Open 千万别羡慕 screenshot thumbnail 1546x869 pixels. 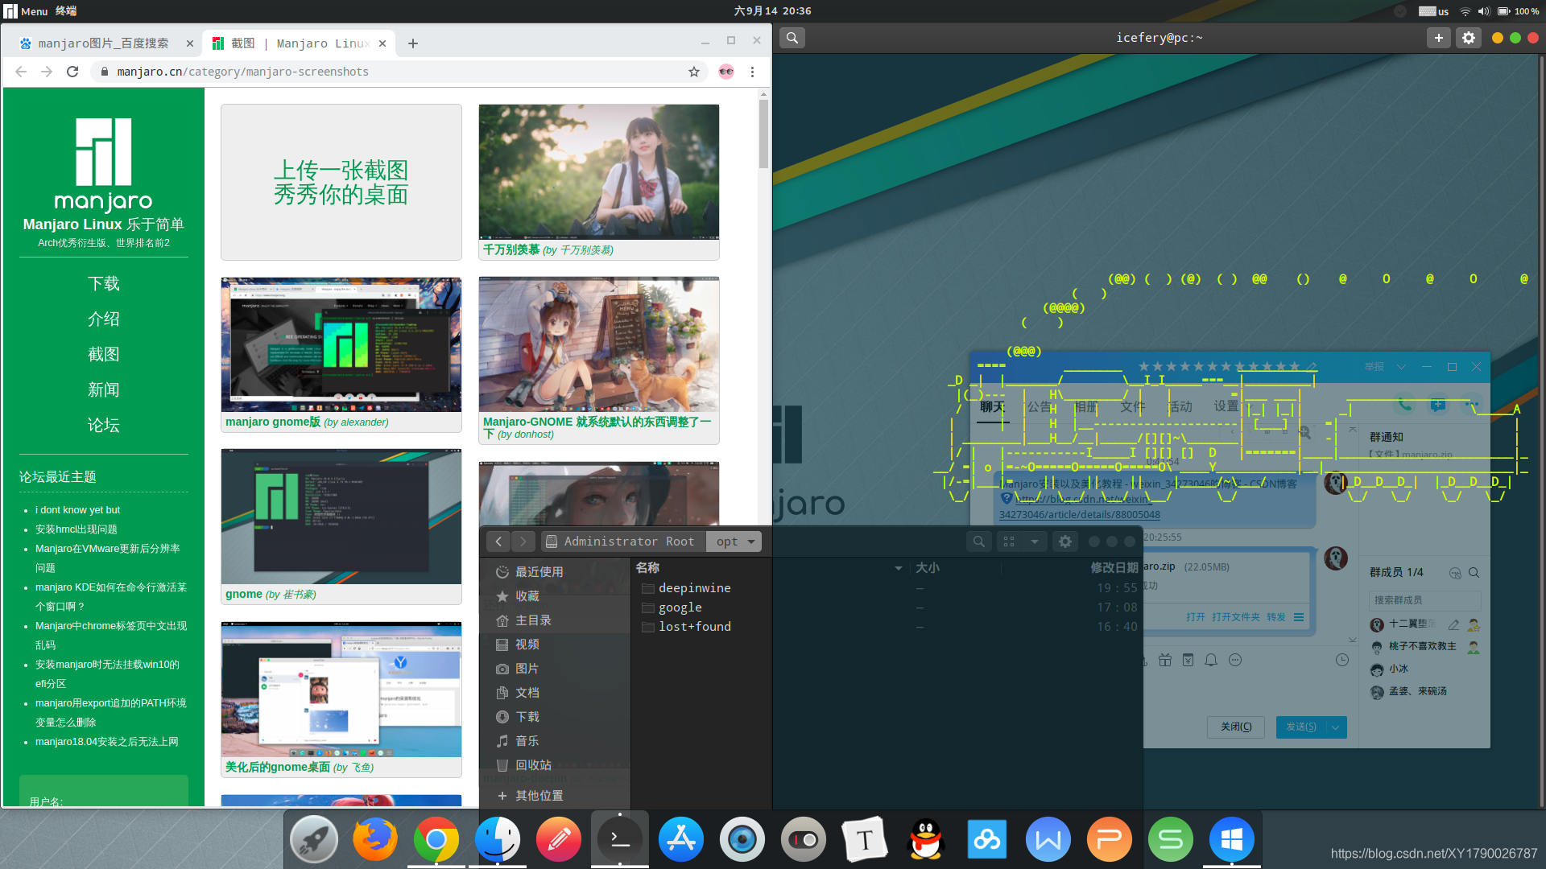pos(599,172)
